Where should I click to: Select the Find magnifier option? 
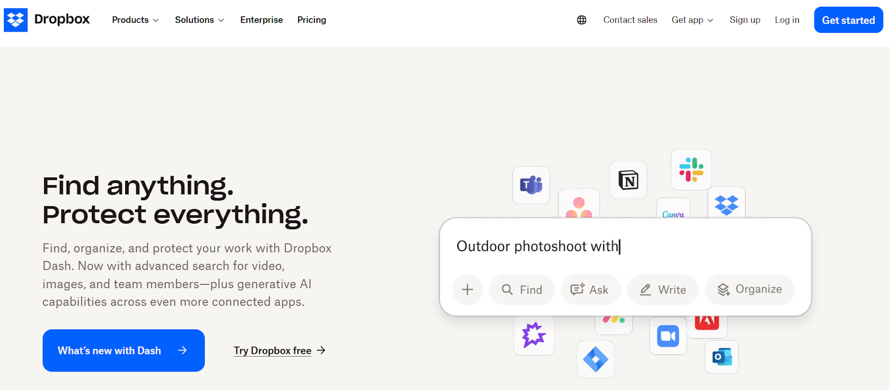click(x=522, y=289)
